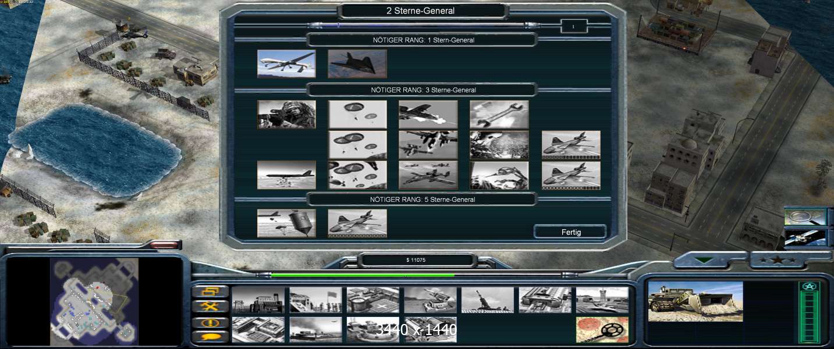Build the Supply Center with helipad
Screen dimensions: 834x349
pyautogui.click(x=373, y=300)
